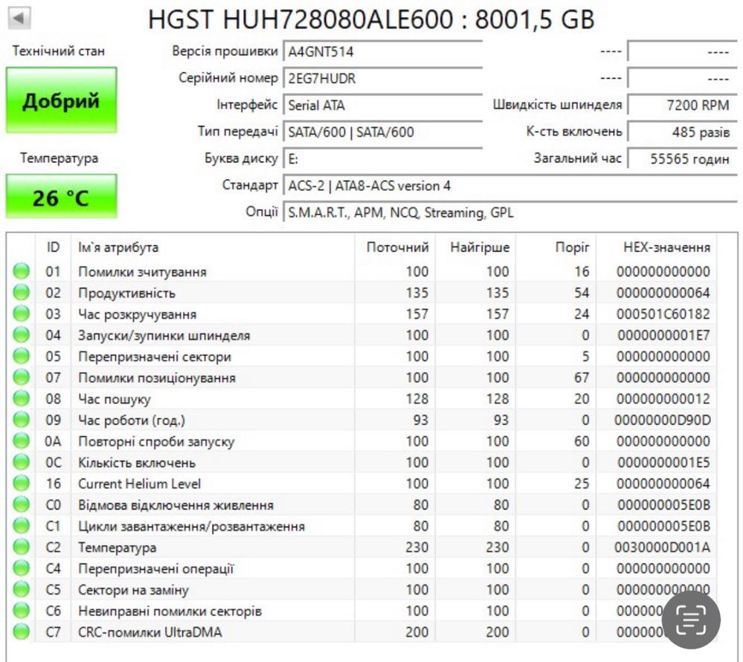The width and height of the screenshot is (743, 662).
Task: Select the Запуски/зупинки шпинделя attribute name
Action: tap(164, 336)
